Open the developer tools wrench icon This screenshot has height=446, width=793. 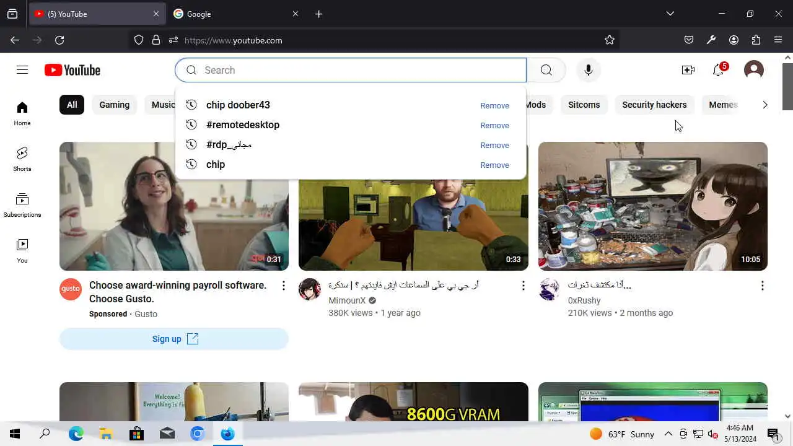711,40
